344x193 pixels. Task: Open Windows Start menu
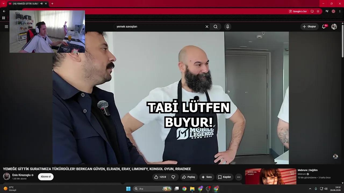pos(128,189)
